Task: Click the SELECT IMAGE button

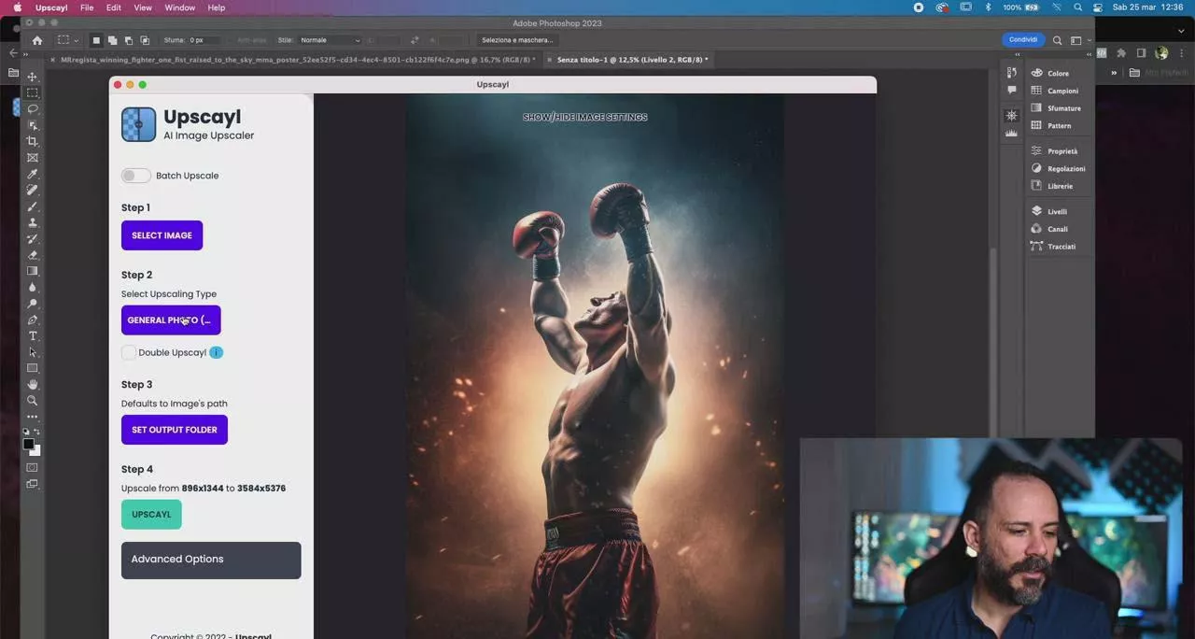Action: tap(162, 235)
